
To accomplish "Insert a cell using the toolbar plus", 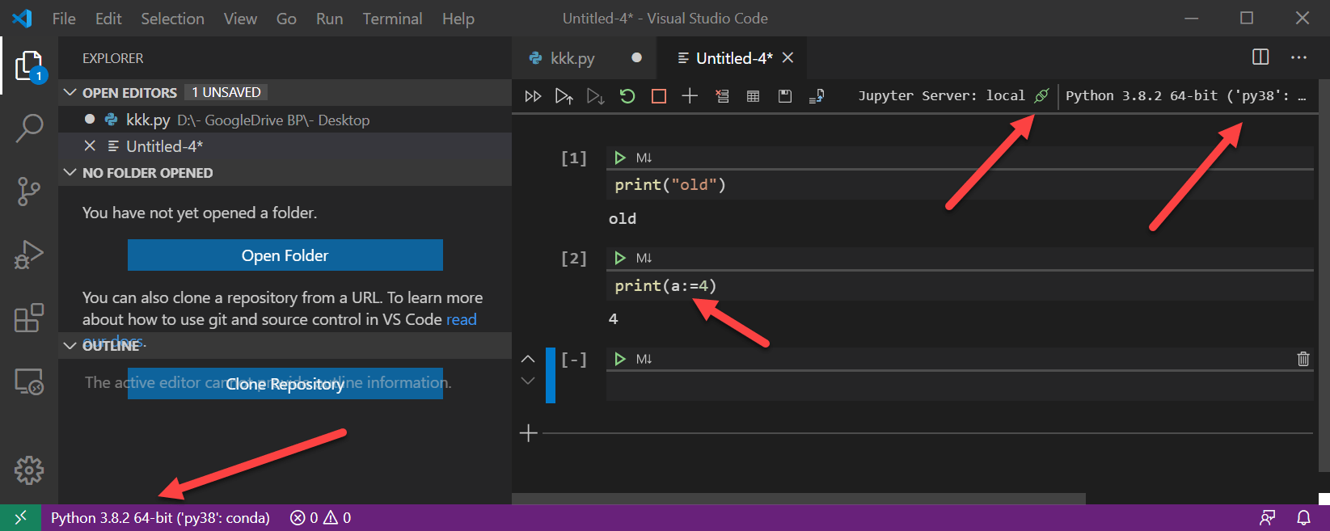I will [690, 96].
